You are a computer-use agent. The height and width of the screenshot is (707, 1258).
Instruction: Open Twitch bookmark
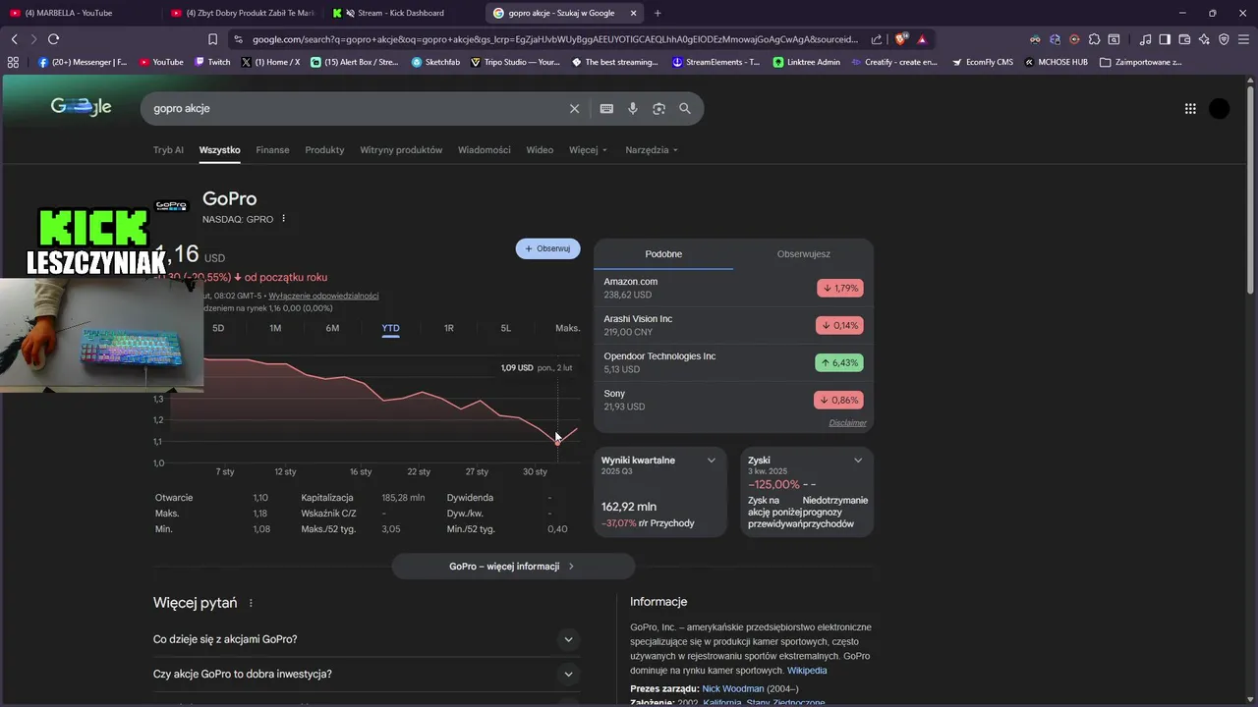click(212, 62)
